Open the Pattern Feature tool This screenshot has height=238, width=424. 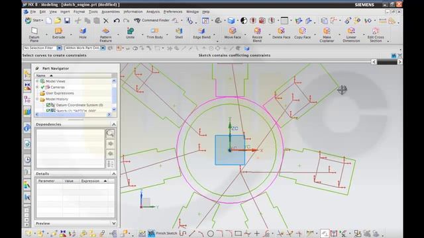105,34
